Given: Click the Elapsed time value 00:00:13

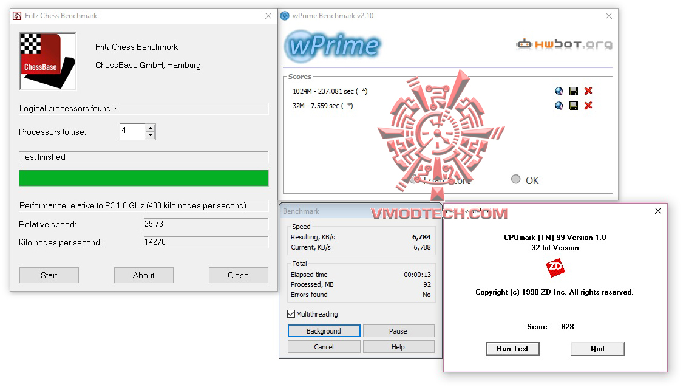Looking at the screenshot, I should click(x=418, y=275).
